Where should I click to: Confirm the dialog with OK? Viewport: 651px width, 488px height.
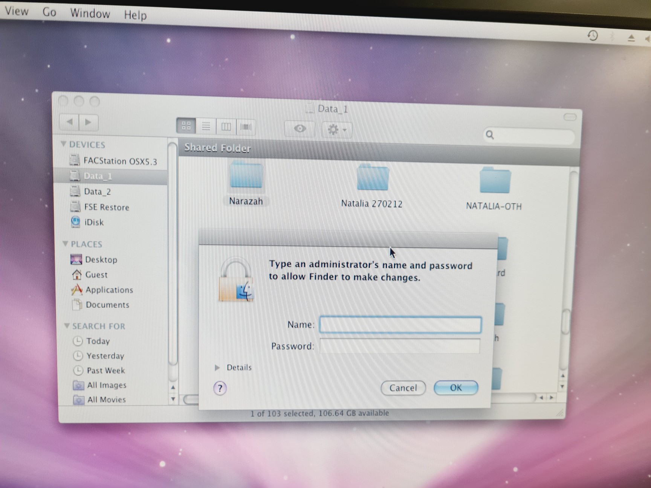[x=455, y=388]
